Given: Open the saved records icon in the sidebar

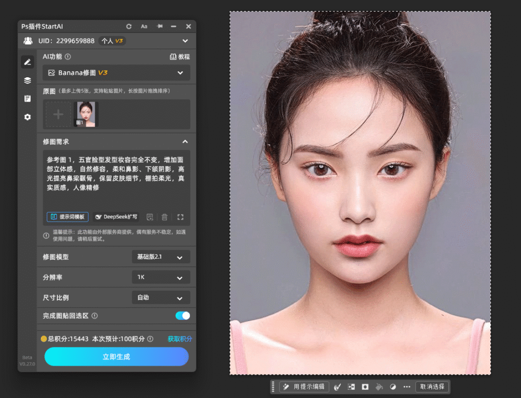Looking at the screenshot, I should [x=27, y=99].
